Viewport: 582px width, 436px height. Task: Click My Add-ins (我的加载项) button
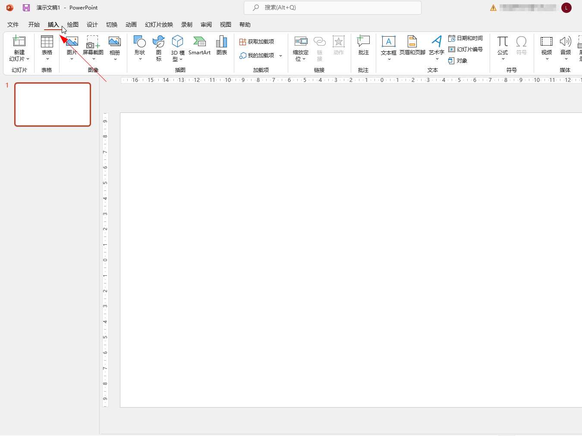click(257, 56)
